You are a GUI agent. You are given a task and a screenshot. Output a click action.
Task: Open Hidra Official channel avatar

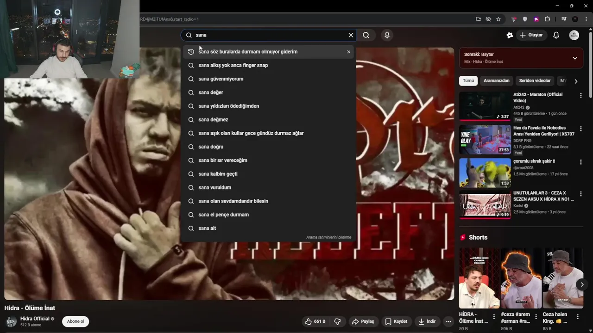(x=11, y=321)
